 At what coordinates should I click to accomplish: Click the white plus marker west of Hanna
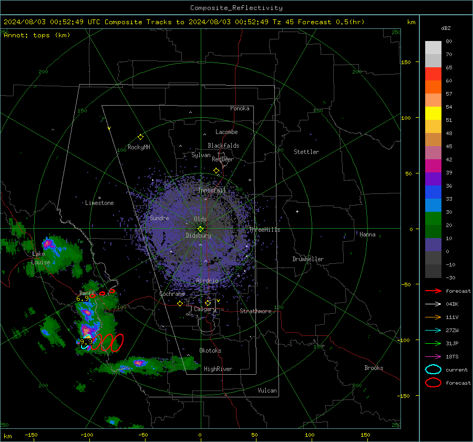(x=297, y=211)
